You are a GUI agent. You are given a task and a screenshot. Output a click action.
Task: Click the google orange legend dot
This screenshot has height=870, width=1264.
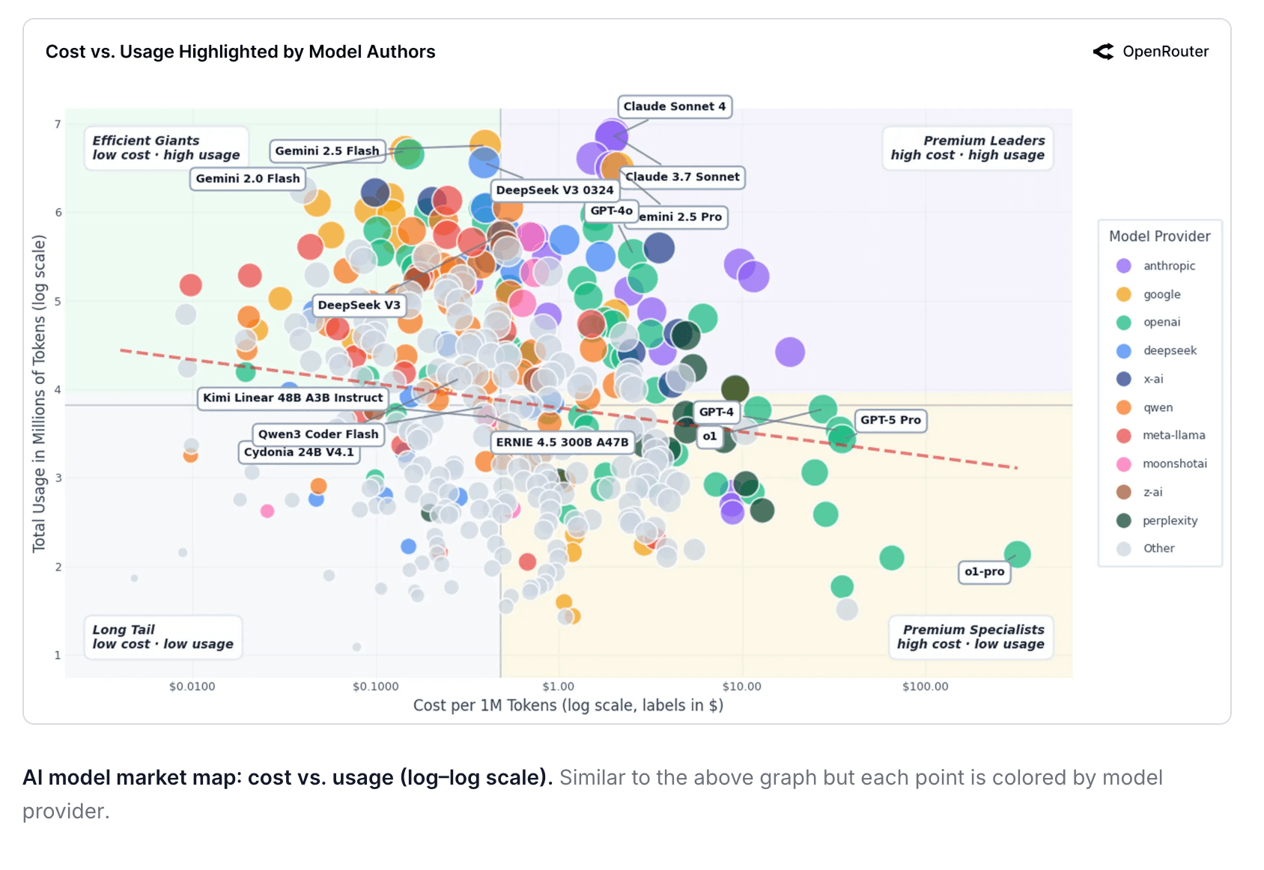click(x=1123, y=294)
